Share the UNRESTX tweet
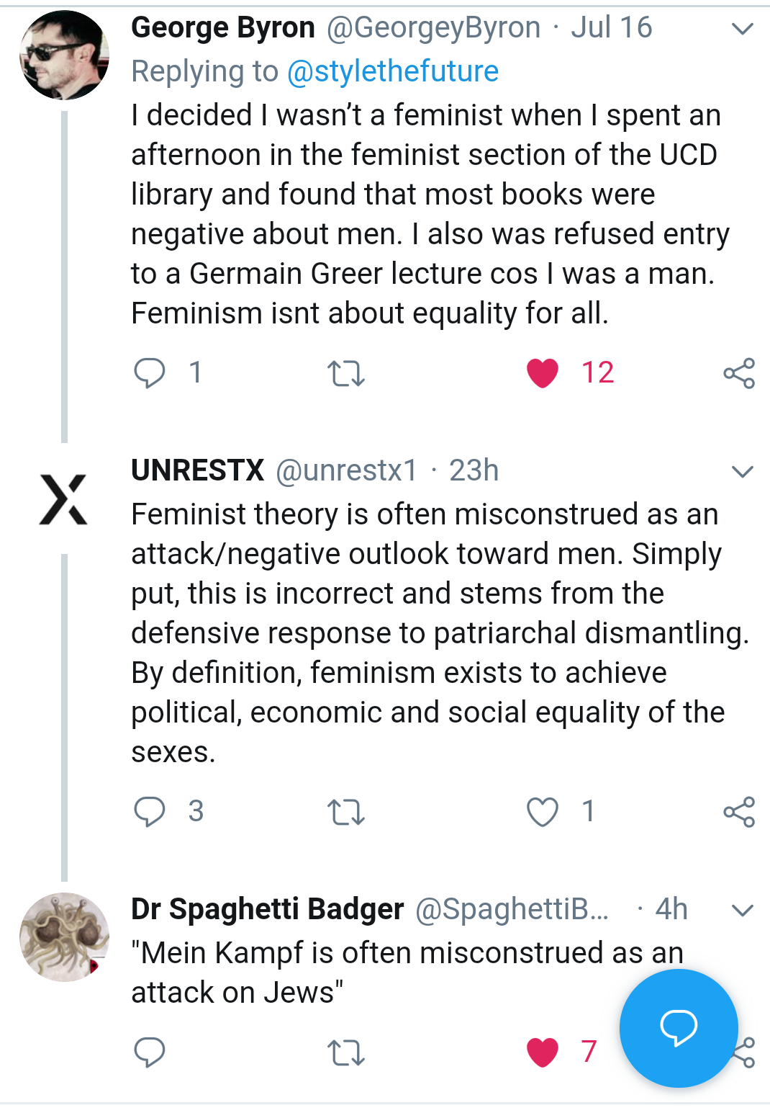This screenshot has height=1113, width=770. tap(739, 812)
